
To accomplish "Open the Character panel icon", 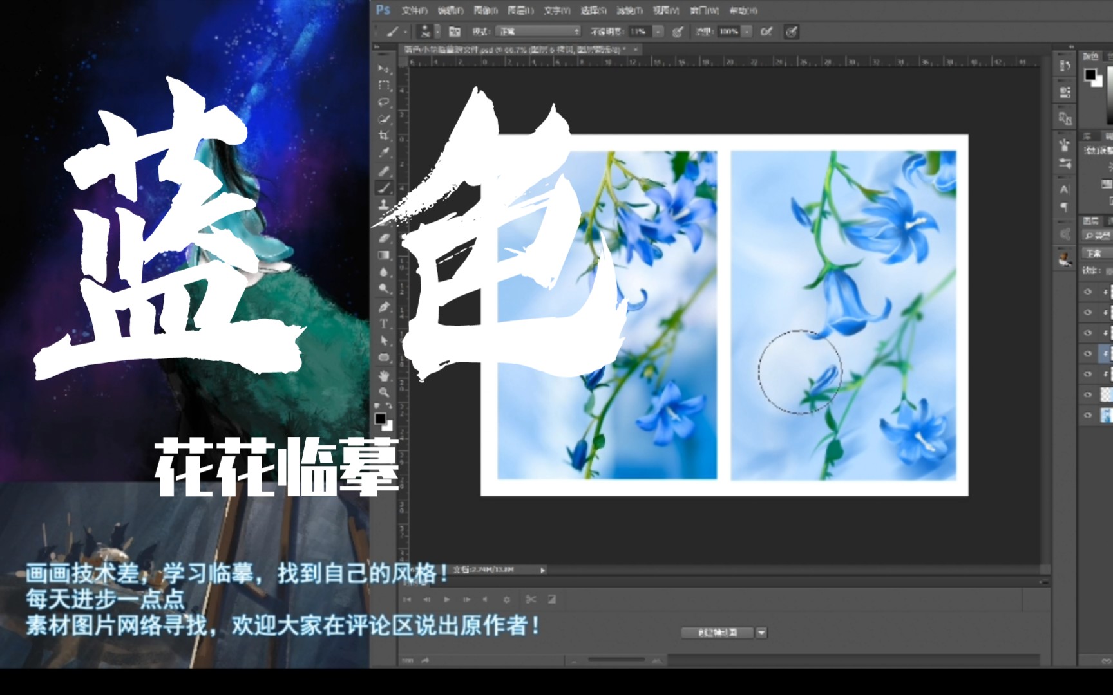I will point(1064,189).
